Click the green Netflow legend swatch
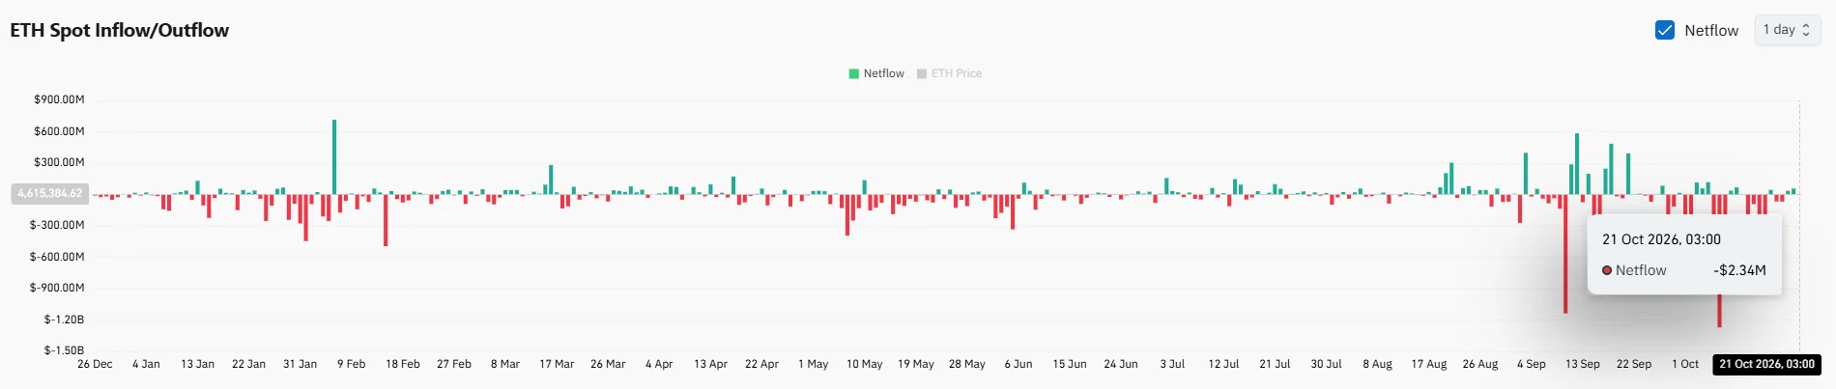The height and width of the screenshot is (389, 1836). 854,73
